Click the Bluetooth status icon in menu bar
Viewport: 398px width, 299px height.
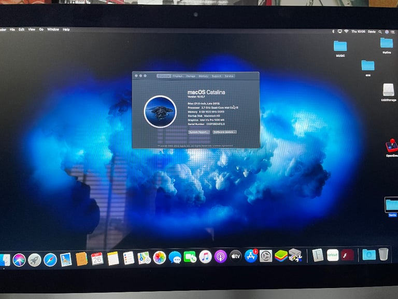pos(333,32)
